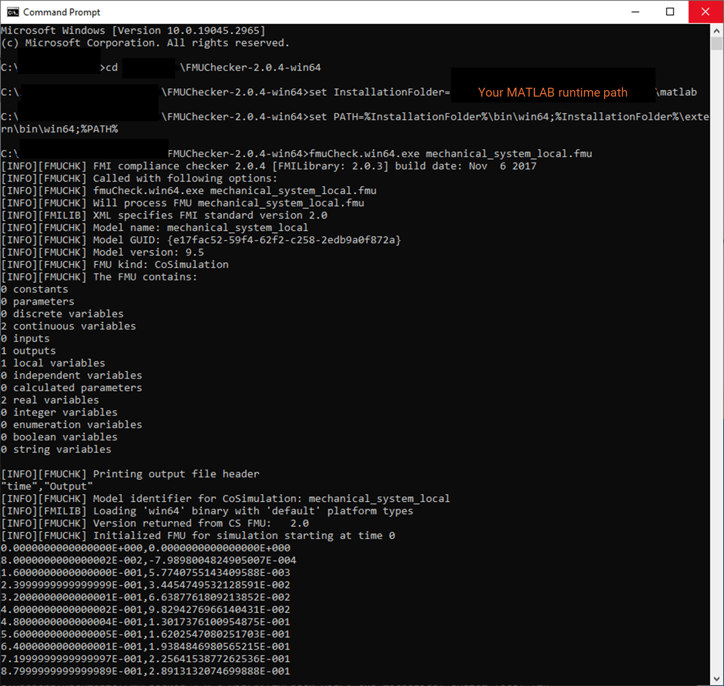
Task: Click the '1 local variables' line
Action: click(53, 363)
